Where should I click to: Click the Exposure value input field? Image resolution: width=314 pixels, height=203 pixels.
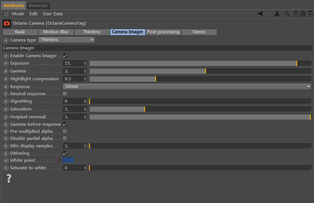pyautogui.click(x=73, y=63)
